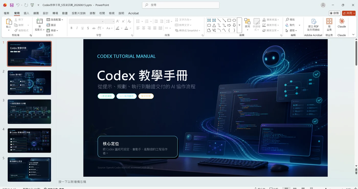This screenshot has height=189, width=358.
Task: Select slide 3 thumbnail 一次好任務的 5 步驟
Action: [29, 112]
